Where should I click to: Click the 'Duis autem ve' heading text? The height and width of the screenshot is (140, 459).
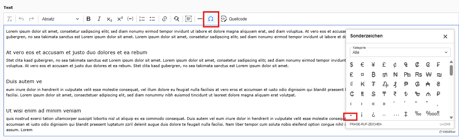pos(24,82)
